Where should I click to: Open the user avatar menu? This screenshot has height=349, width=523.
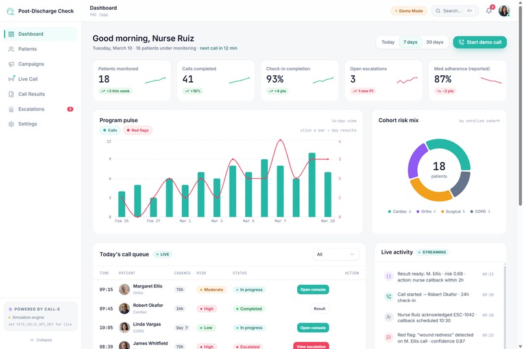(x=504, y=10)
